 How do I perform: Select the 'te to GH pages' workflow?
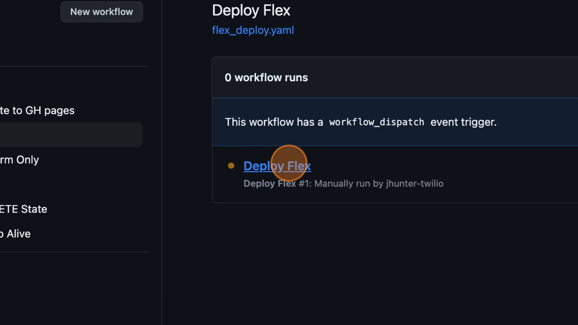coord(37,110)
